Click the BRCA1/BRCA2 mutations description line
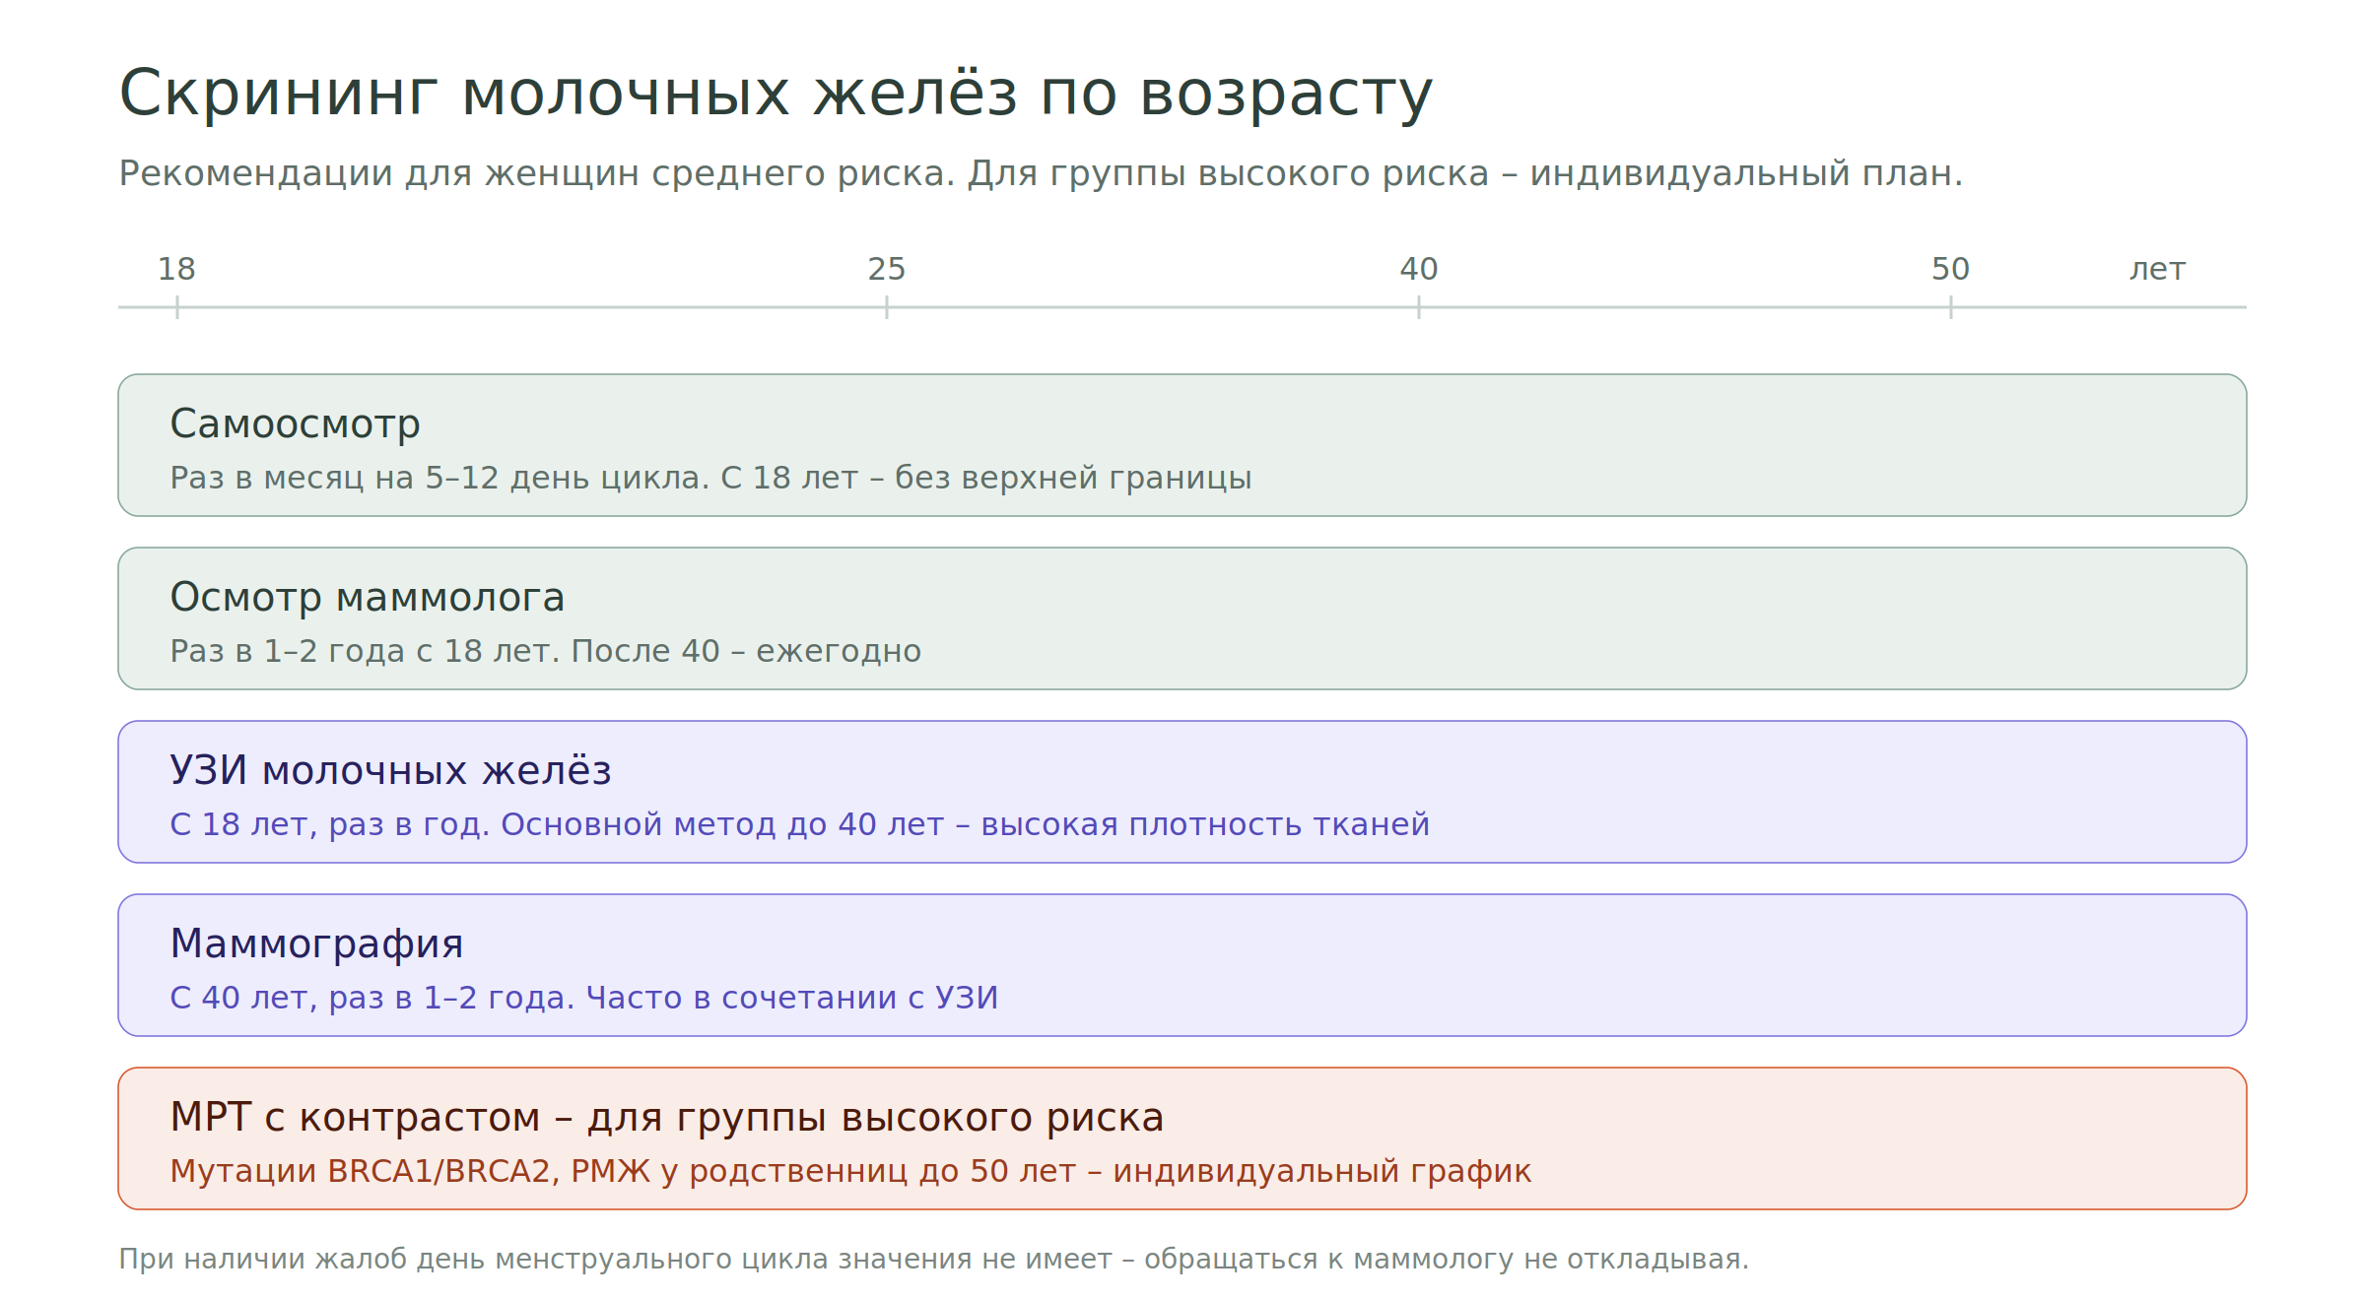 tap(850, 1171)
